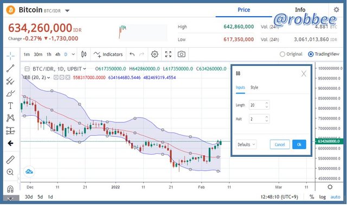Screen dimensions: 347x205
Task: Open BB indicator settings from legend
Action: tap(62, 77)
